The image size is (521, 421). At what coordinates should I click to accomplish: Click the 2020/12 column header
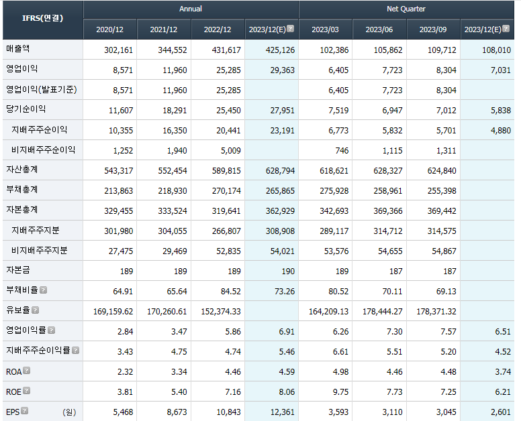(109, 29)
